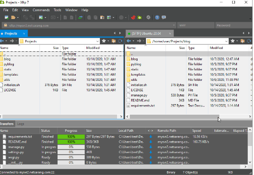Click the green Xftp toolbar icon
Viewport: 254px width, 175px height.
click(139, 17)
